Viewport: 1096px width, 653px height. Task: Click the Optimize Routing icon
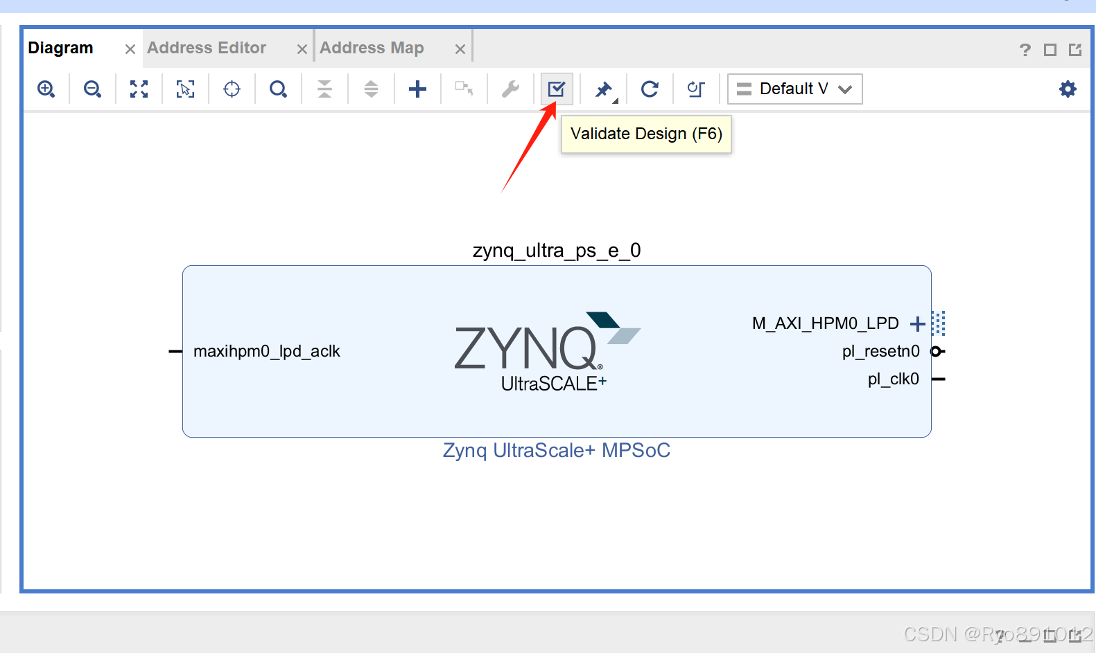695,89
